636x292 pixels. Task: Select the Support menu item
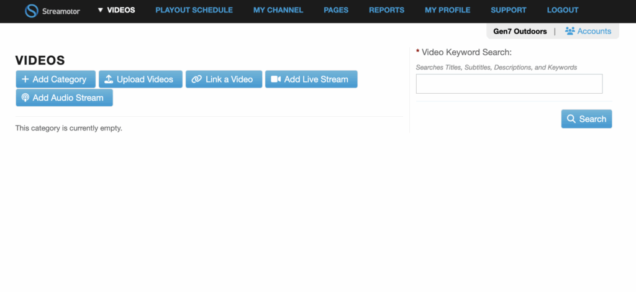click(x=508, y=11)
